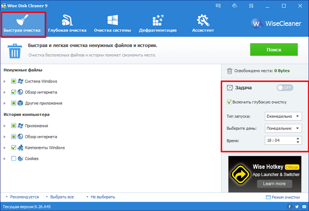Toggle Обзор интернета checkbox under История компьютера

click(x=13, y=136)
